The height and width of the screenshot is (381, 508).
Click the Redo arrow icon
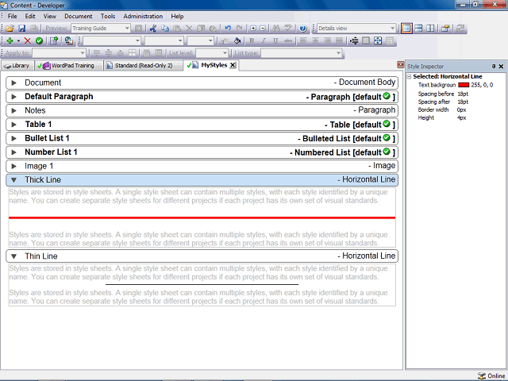pyautogui.click(x=240, y=29)
